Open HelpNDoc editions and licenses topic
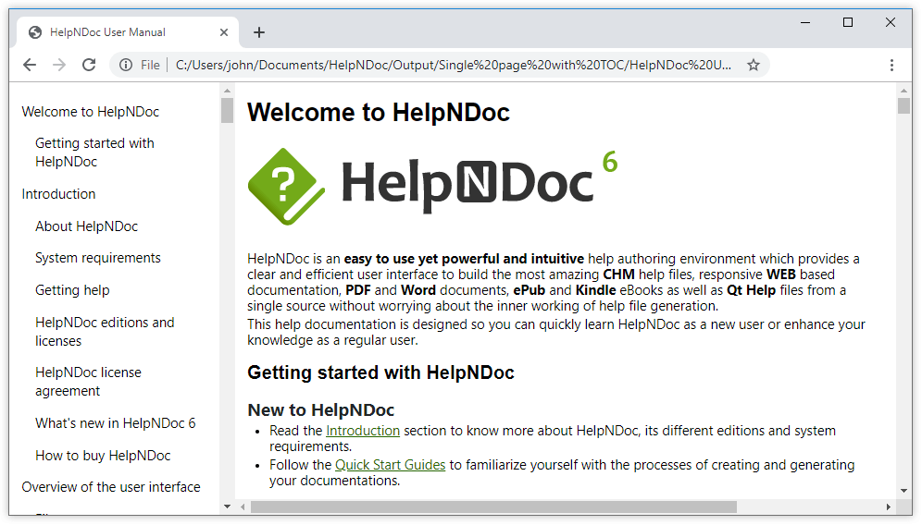922x525 pixels. click(x=105, y=331)
